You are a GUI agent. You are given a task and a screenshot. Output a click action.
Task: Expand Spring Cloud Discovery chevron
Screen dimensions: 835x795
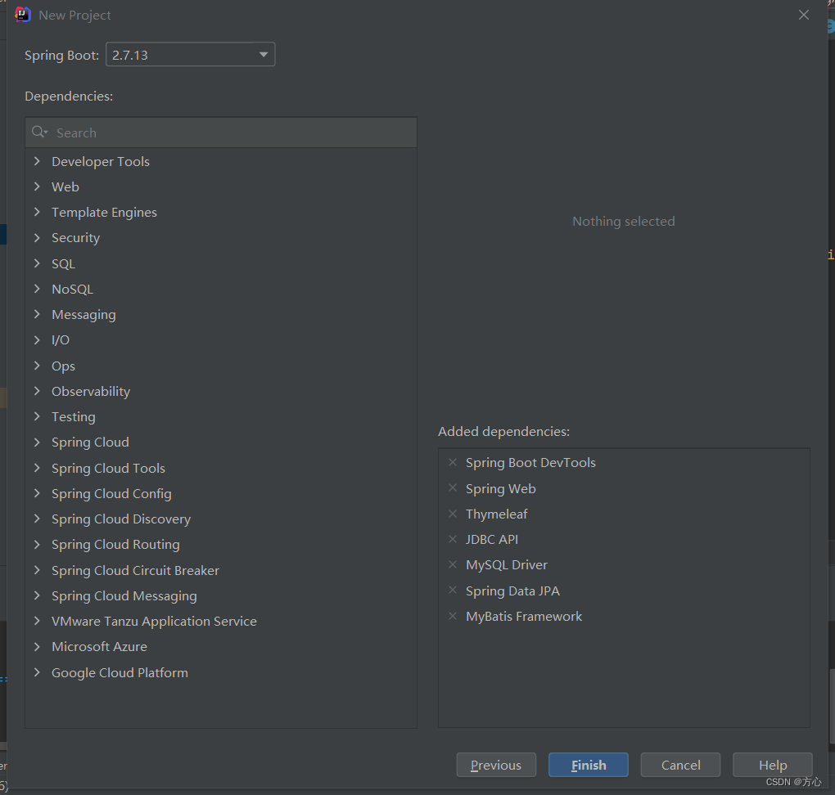click(x=37, y=519)
